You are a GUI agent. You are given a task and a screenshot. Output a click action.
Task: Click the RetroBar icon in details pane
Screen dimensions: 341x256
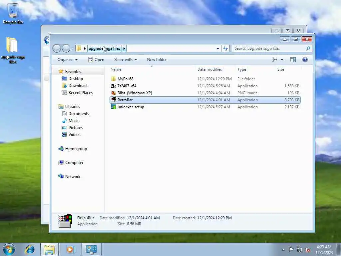coord(65,221)
